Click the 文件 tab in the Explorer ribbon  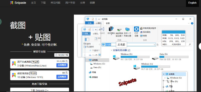click(x=89, y=23)
